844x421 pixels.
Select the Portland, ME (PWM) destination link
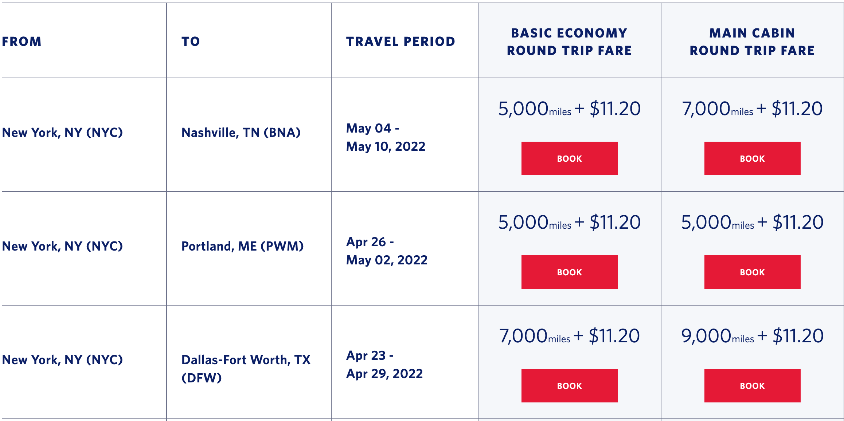coord(242,246)
